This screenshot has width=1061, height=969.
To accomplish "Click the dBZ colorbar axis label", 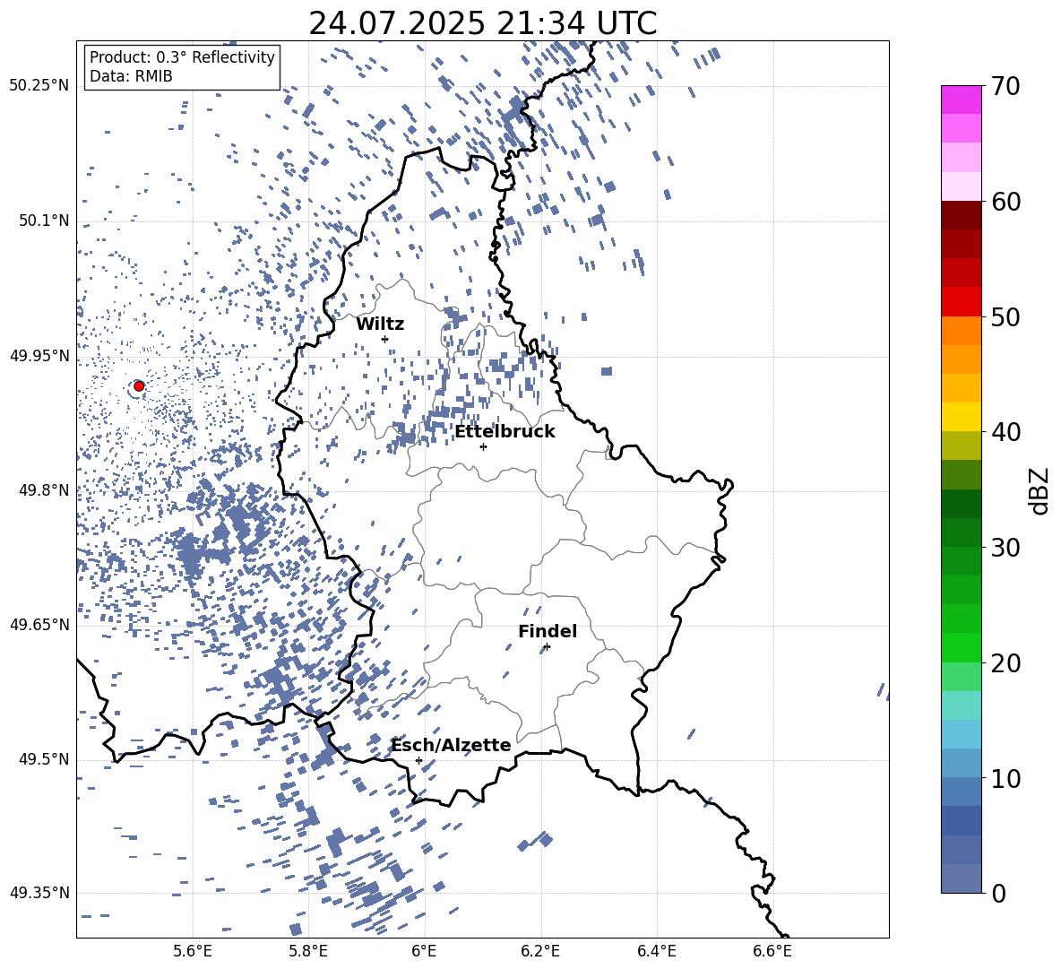I will [1040, 490].
